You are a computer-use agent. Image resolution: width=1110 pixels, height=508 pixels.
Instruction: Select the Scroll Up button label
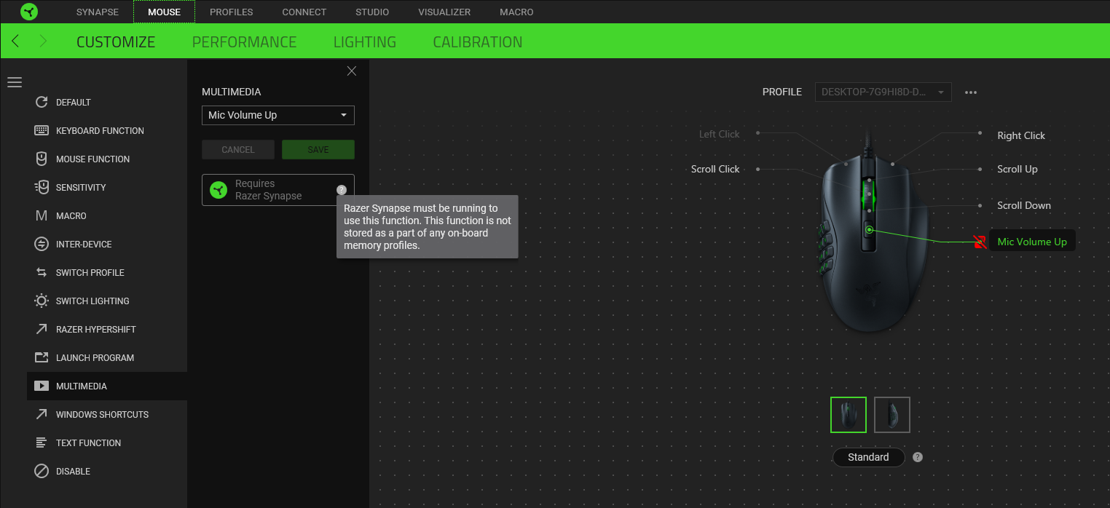pyautogui.click(x=1017, y=169)
